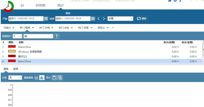Sort by the 合计(全部) column header

click(x=187, y=42)
